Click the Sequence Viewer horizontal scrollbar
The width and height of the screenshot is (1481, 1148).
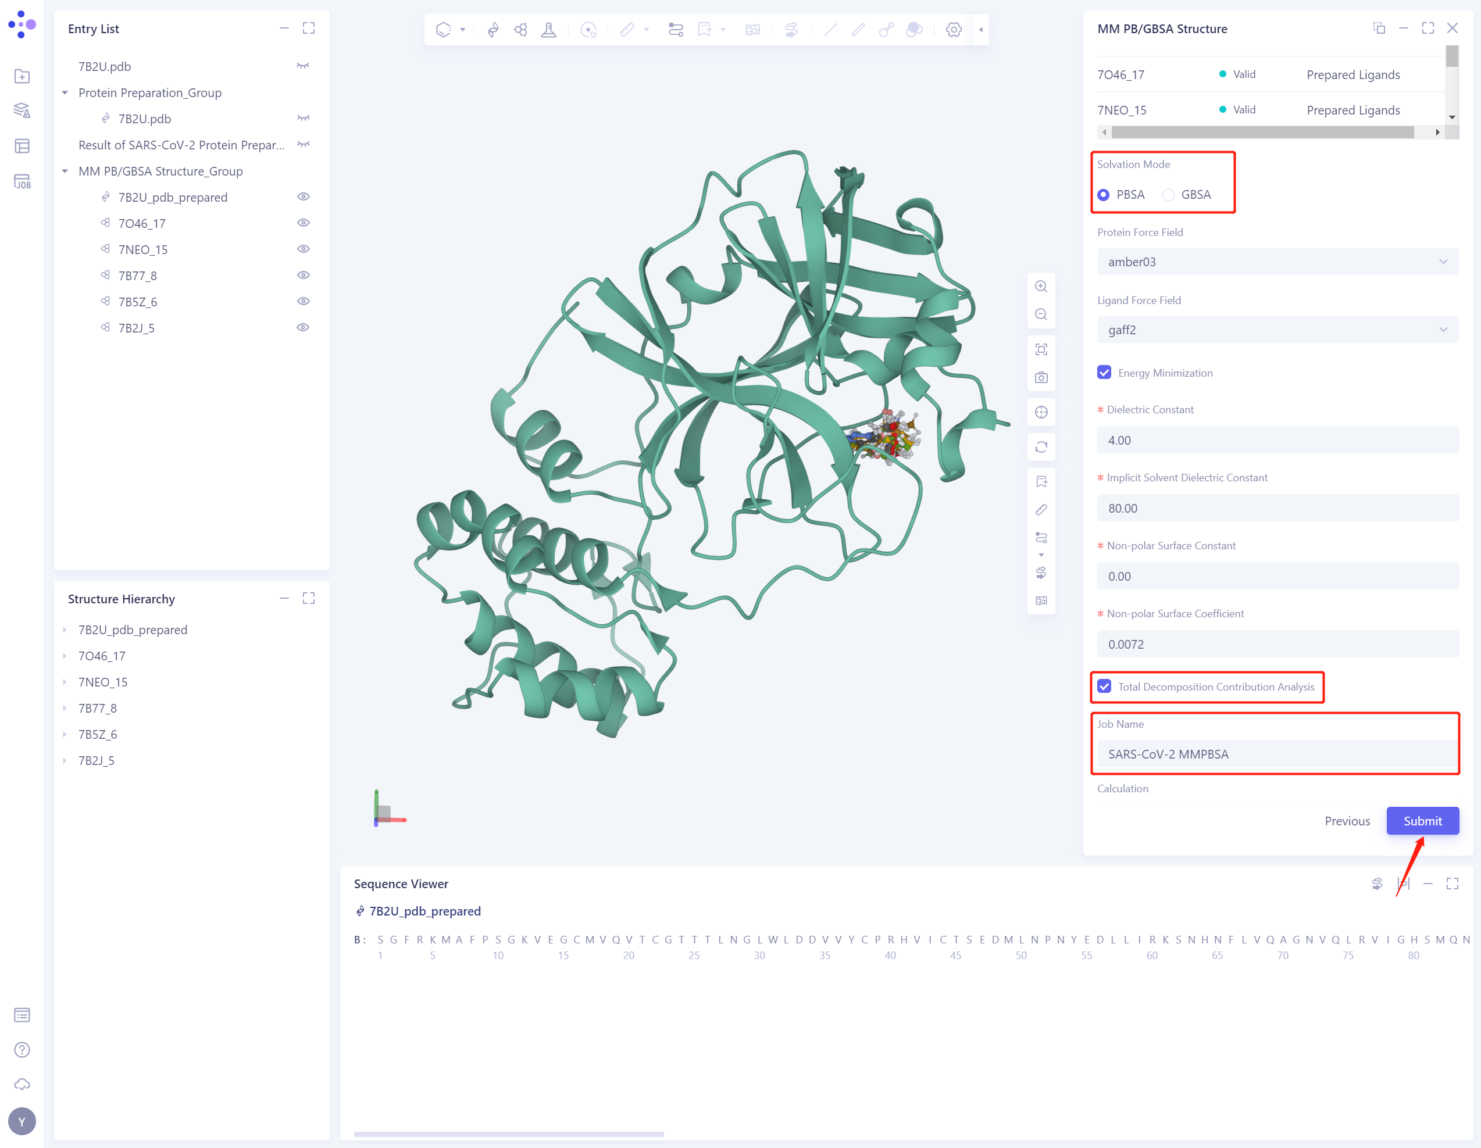tap(508, 1134)
